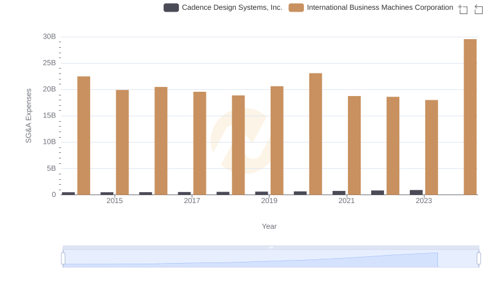Click the IBM bar for 2014

click(84, 136)
